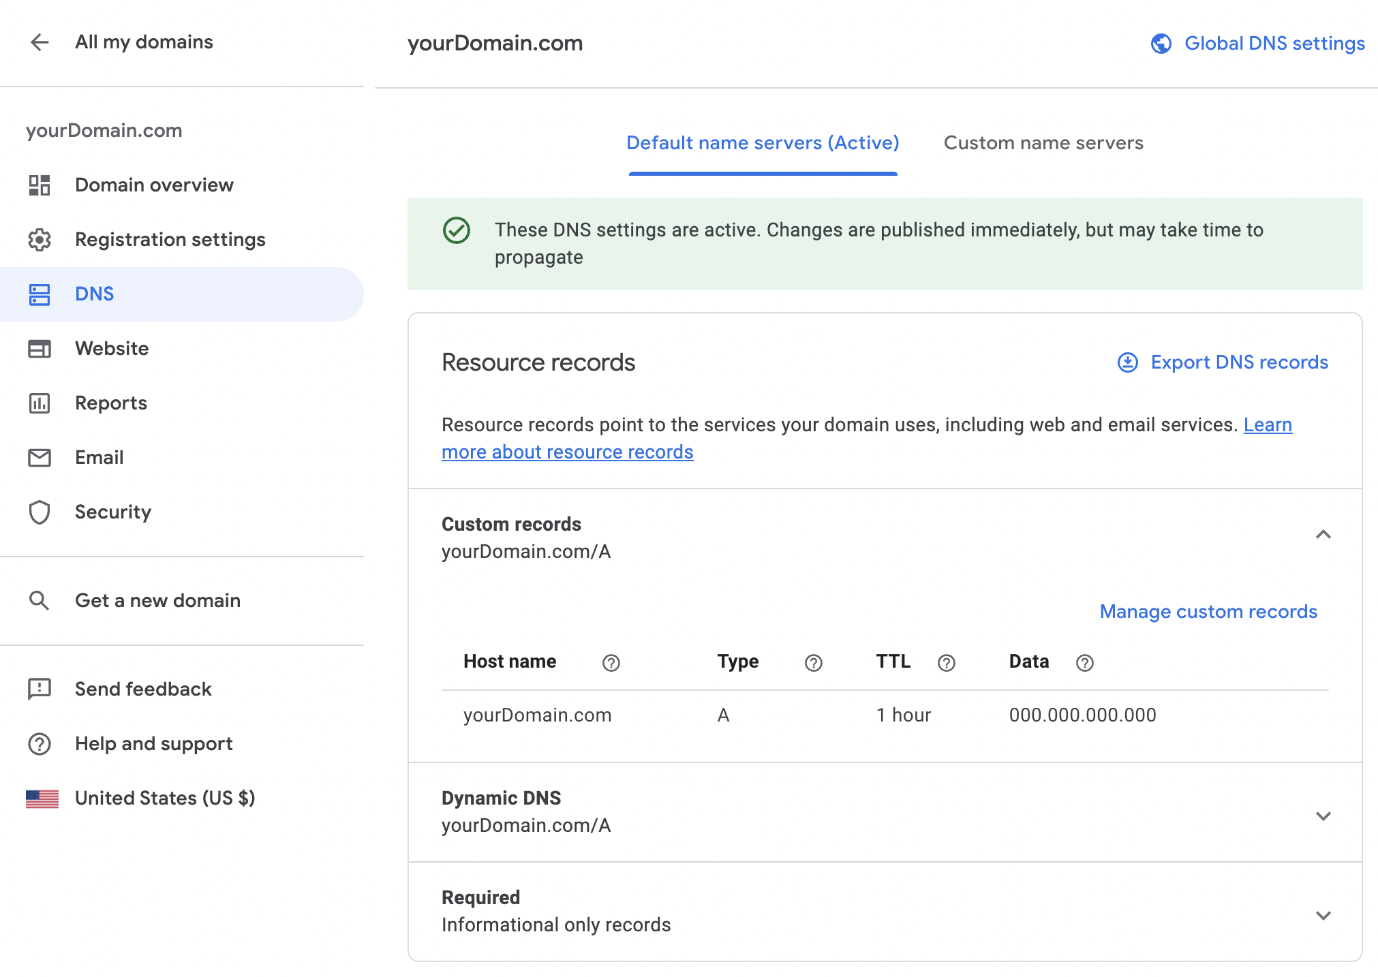This screenshot has height=977, width=1378.
Task: Click the record type A cell
Action: (723, 715)
